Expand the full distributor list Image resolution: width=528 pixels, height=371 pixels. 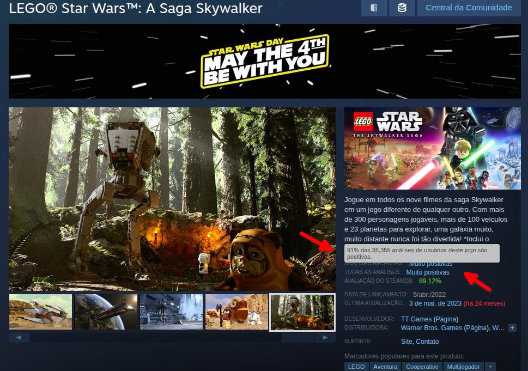(512, 327)
